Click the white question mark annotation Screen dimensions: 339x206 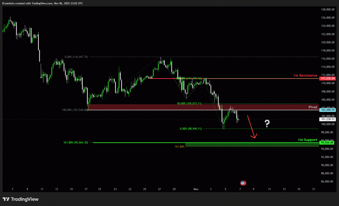click(267, 124)
